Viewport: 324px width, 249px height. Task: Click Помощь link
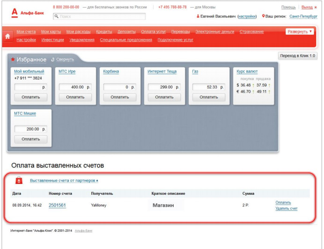pyautogui.click(x=288, y=7)
